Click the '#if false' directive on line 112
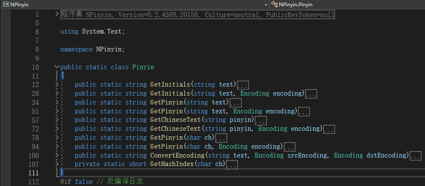The image size is (425, 186). click(x=76, y=182)
